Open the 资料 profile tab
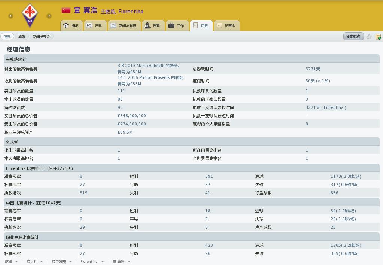Image resolution: width=383 pixels, height=265 pixels. click(x=94, y=25)
